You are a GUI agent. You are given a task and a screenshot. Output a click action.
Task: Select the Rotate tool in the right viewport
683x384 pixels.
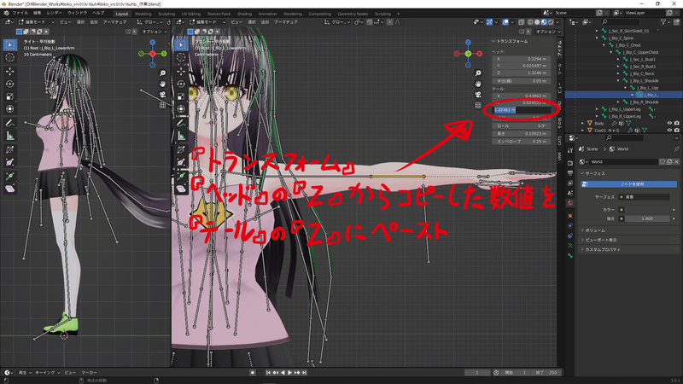[x=181, y=84]
